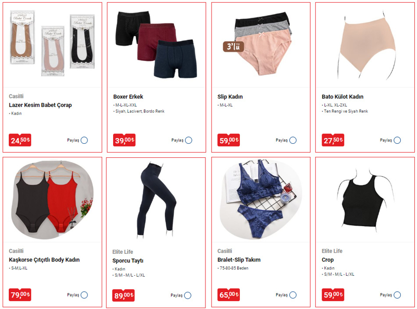
Task: Open the Lazer Kesim Babet Çorap title
Action: 40,105
